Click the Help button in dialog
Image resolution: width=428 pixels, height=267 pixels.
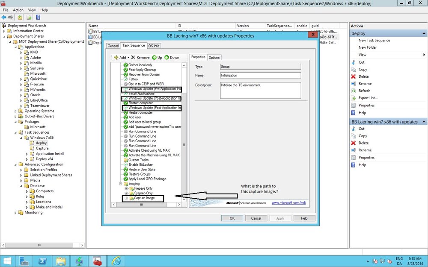click(304, 218)
